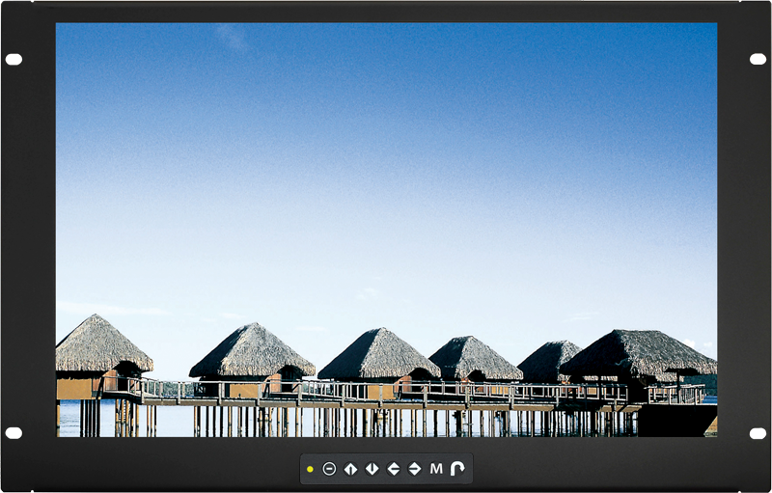Click the second thatched hut from left
772x493 pixels.
252,352
